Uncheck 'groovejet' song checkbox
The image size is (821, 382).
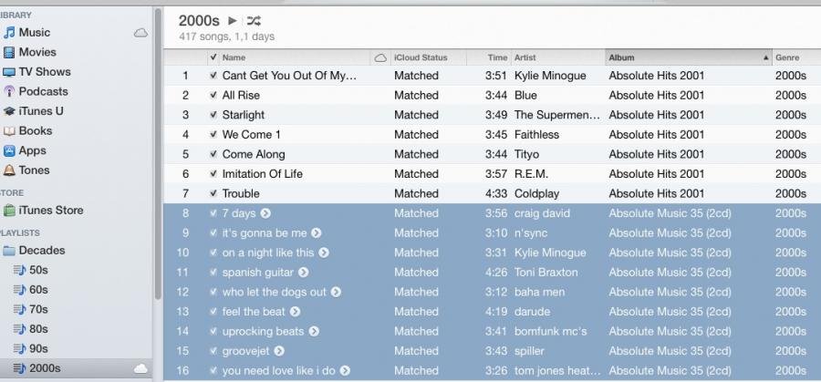213,351
